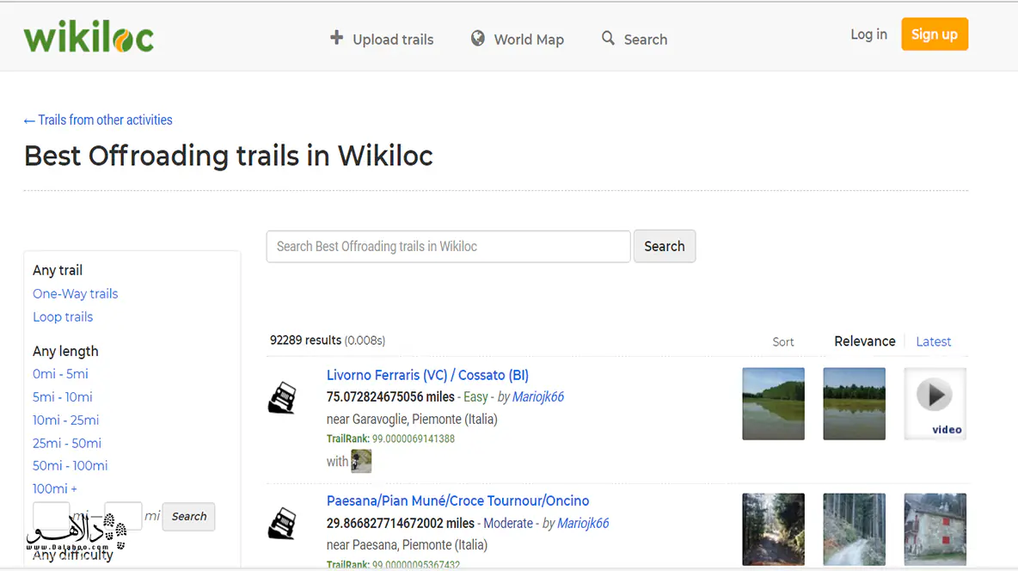Select the 100mi + length filter
The height and width of the screenshot is (571, 1018).
tap(54, 488)
